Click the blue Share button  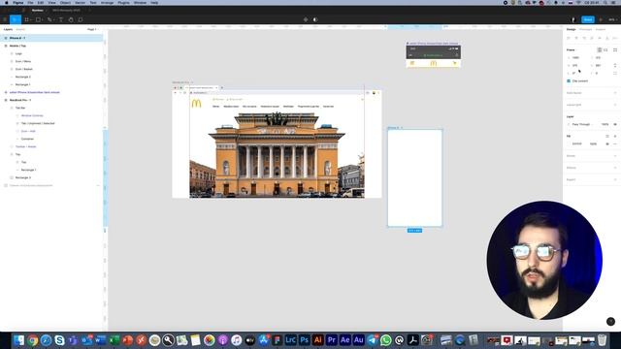(x=588, y=19)
